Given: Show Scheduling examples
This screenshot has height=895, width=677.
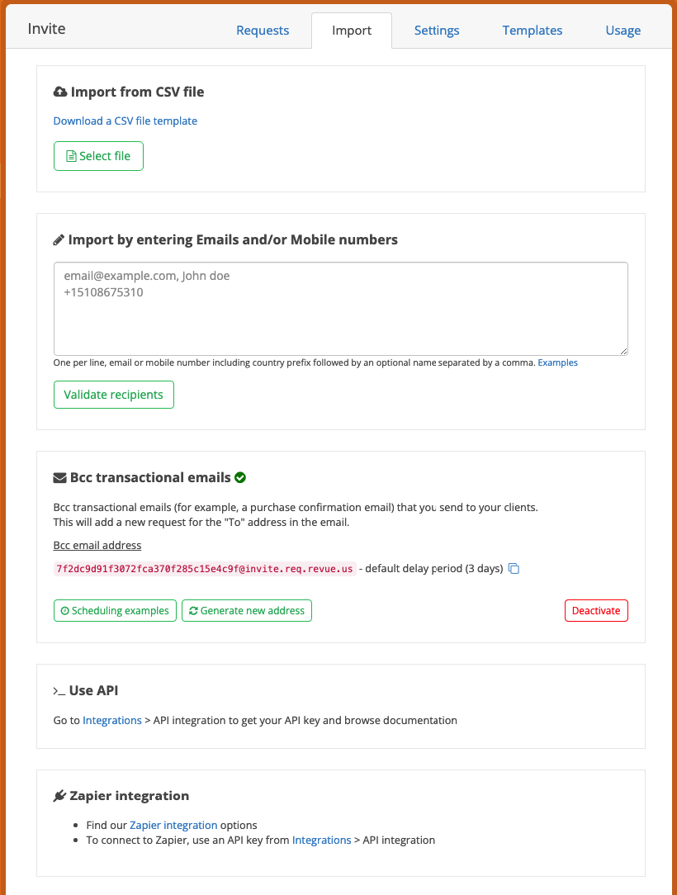Looking at the screenshot, I should point(115,611).
